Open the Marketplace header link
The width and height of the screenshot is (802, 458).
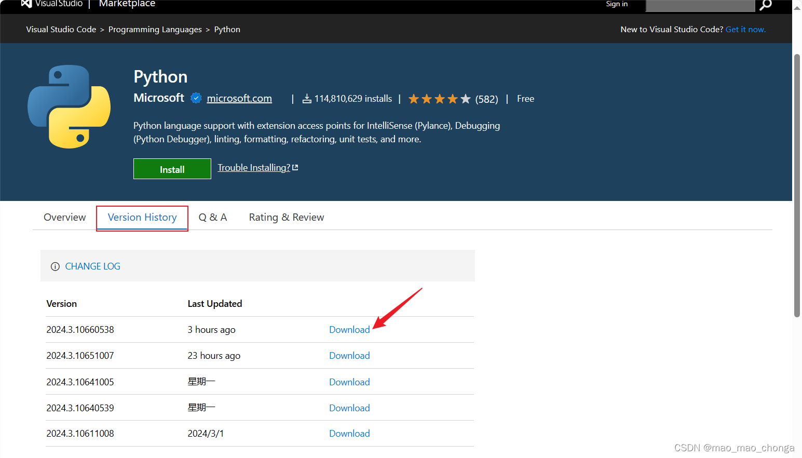[x=127, y=4]
